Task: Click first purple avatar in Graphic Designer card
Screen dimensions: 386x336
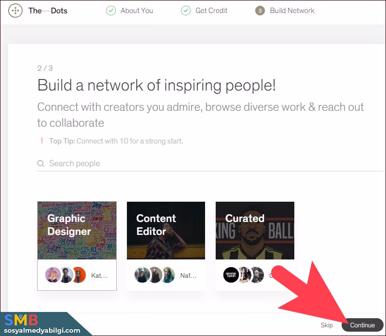Action: [x=53, y=275]
